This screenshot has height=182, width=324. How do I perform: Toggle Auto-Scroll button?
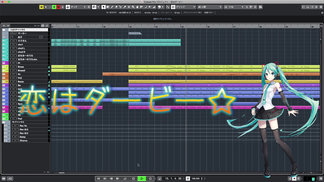coord(94,7)
